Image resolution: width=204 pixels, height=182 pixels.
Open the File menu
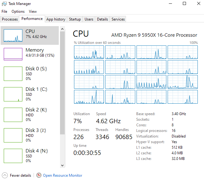pos(4,12)
